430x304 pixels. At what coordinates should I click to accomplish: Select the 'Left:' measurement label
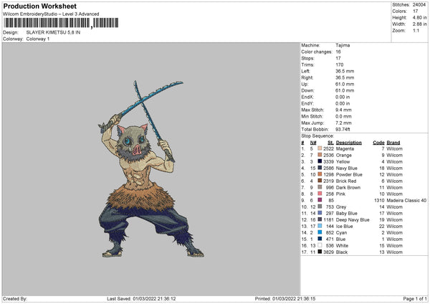click(x=305, y=71)
